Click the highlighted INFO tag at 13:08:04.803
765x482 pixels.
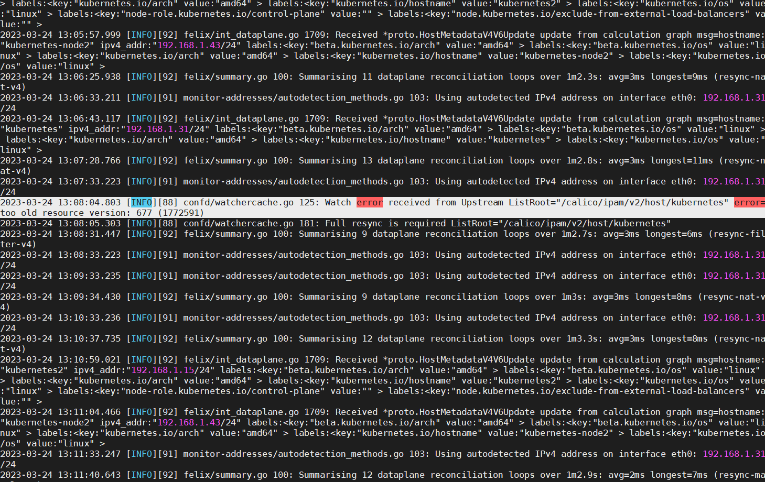141,202
